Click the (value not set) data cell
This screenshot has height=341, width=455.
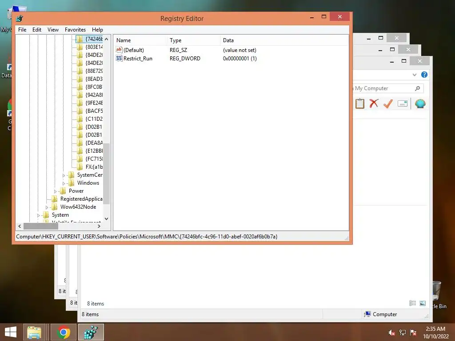tap(239, 50)
